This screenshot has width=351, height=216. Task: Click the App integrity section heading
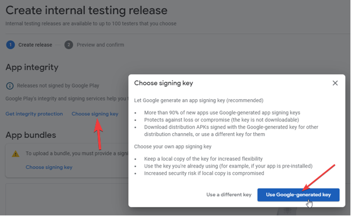(x=32, y=67)
